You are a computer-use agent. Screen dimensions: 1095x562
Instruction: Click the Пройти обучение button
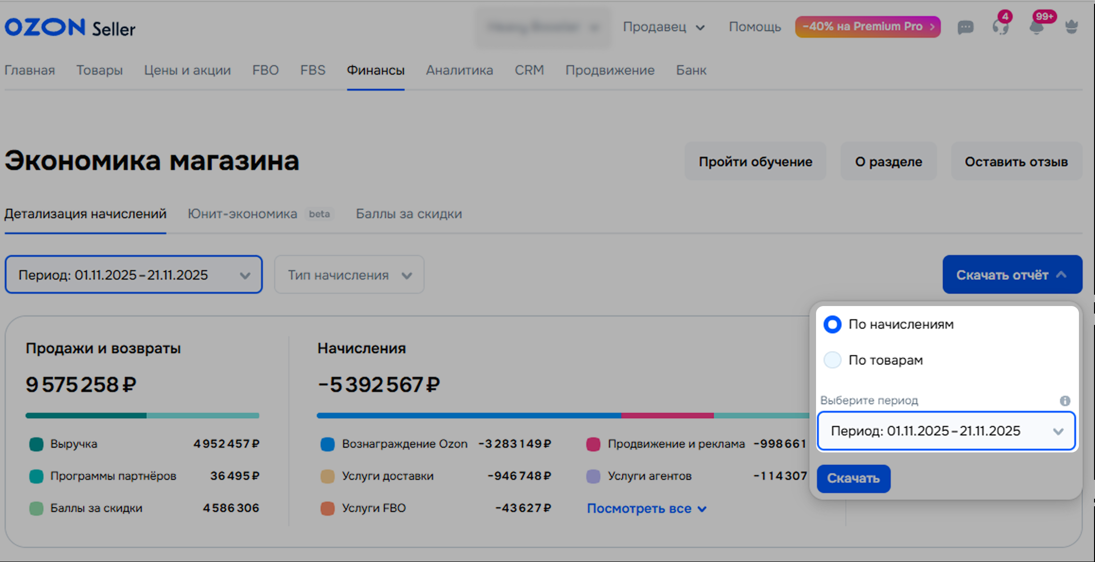[x=755, y=162]
